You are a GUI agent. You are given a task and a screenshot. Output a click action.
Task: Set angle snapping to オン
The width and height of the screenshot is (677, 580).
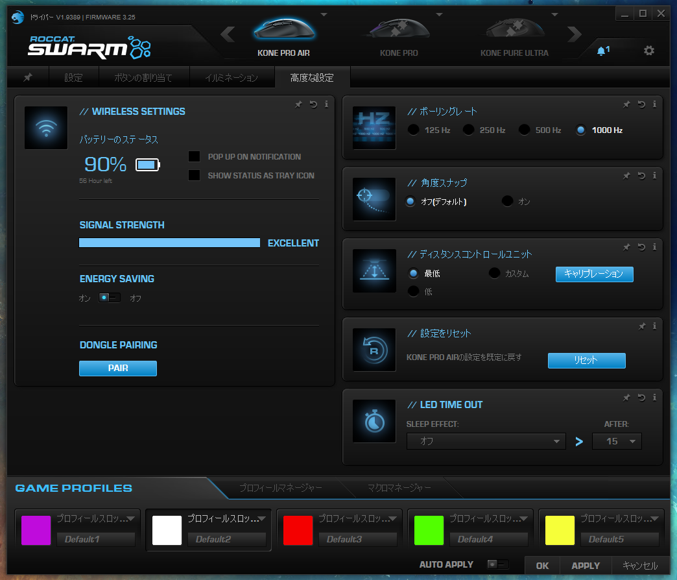point(508,201)
